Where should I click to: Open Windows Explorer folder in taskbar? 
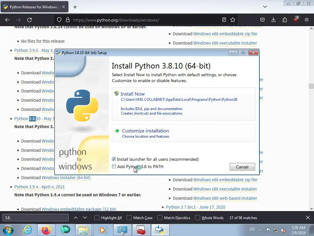(83, 230)
